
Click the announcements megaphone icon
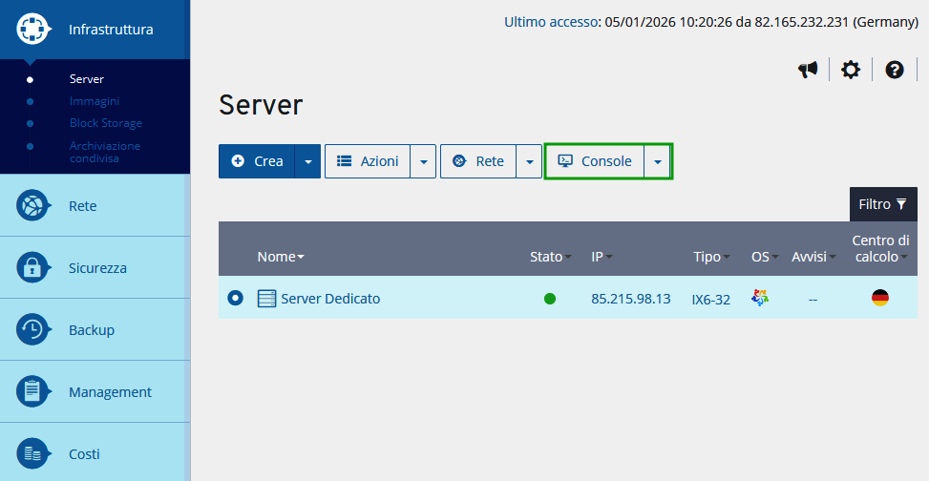(808, 70)
